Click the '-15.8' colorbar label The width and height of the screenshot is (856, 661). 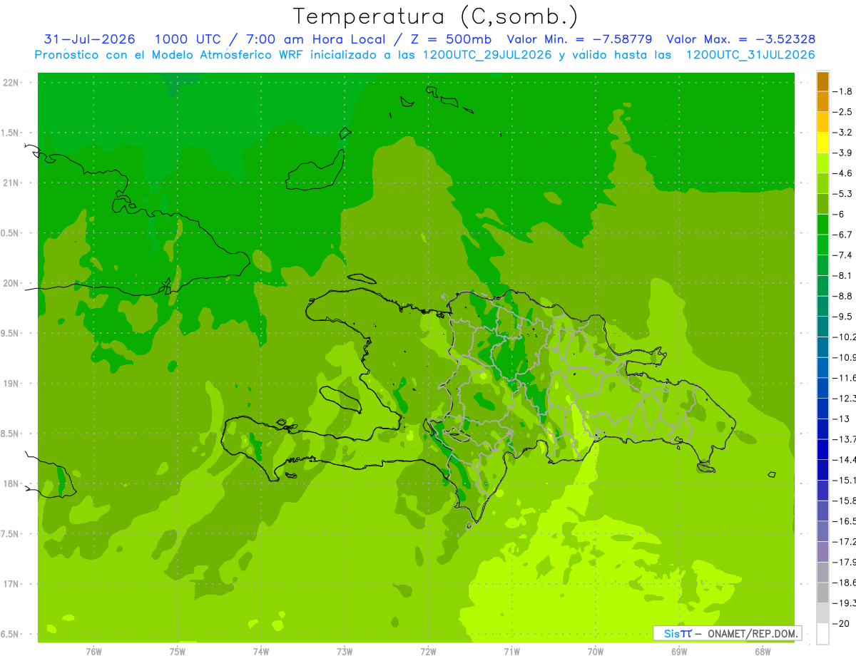pos(845,501)
